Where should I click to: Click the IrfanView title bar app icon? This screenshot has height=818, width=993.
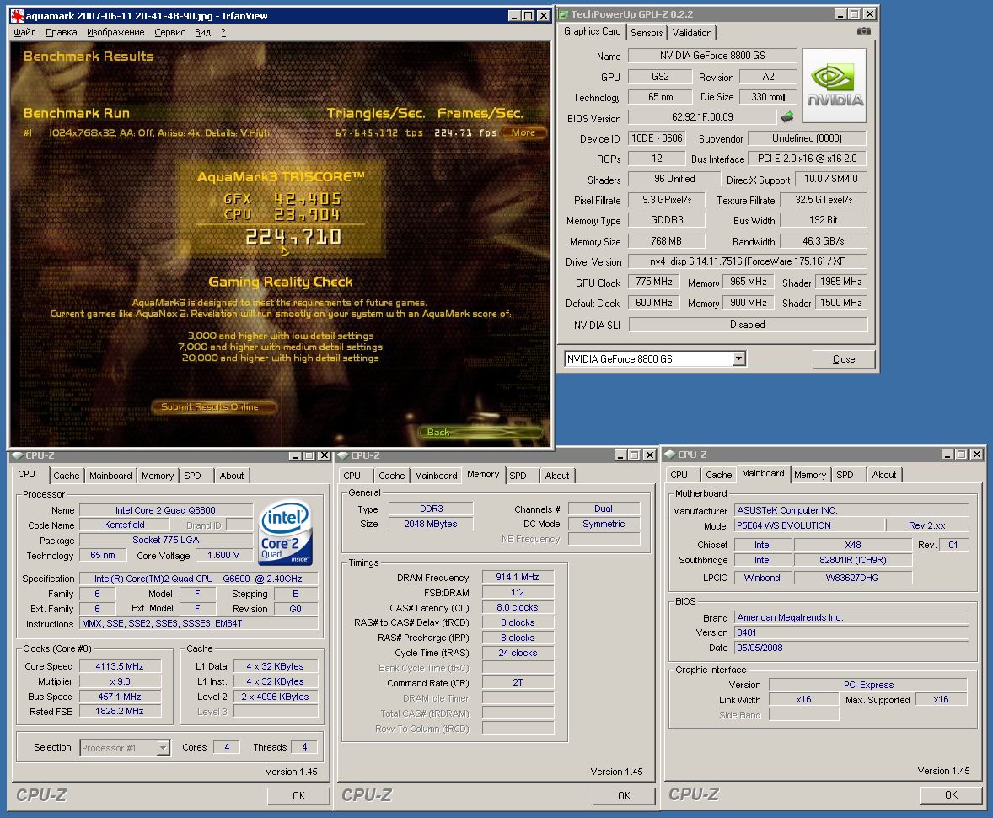18,16
